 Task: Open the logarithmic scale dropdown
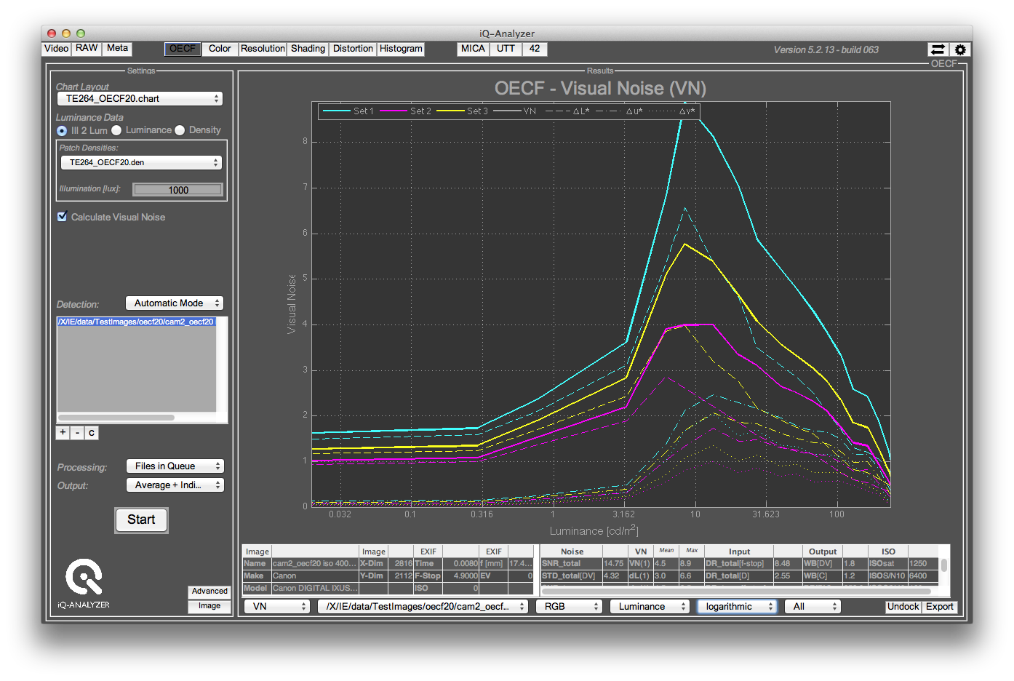(737, 607)
